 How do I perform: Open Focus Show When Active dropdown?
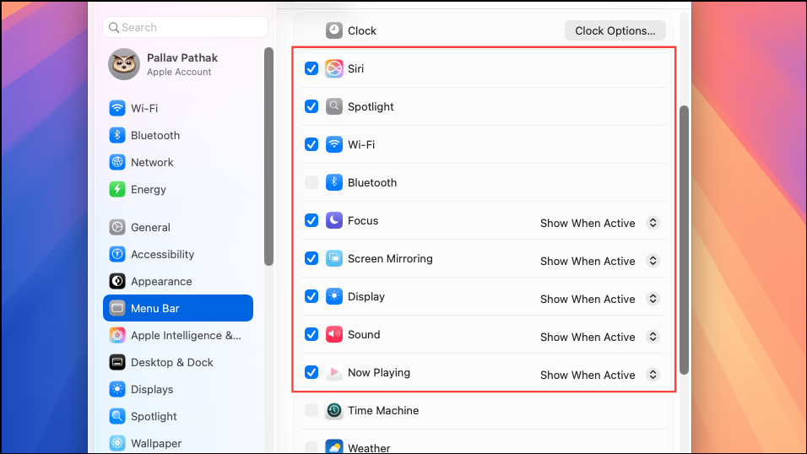point(599,223)
